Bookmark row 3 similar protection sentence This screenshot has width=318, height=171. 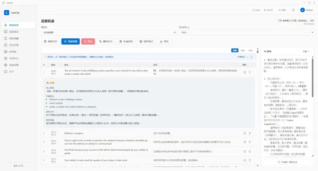(245, 142)
